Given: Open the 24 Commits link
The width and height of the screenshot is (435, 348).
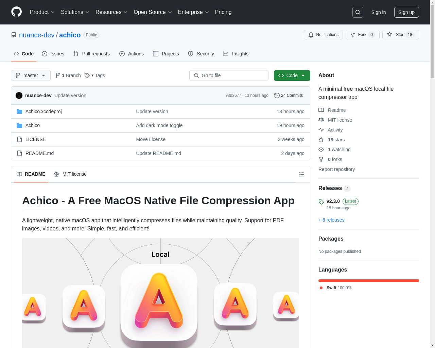Looking at the screenshot, I should click(x=289, y=95).
